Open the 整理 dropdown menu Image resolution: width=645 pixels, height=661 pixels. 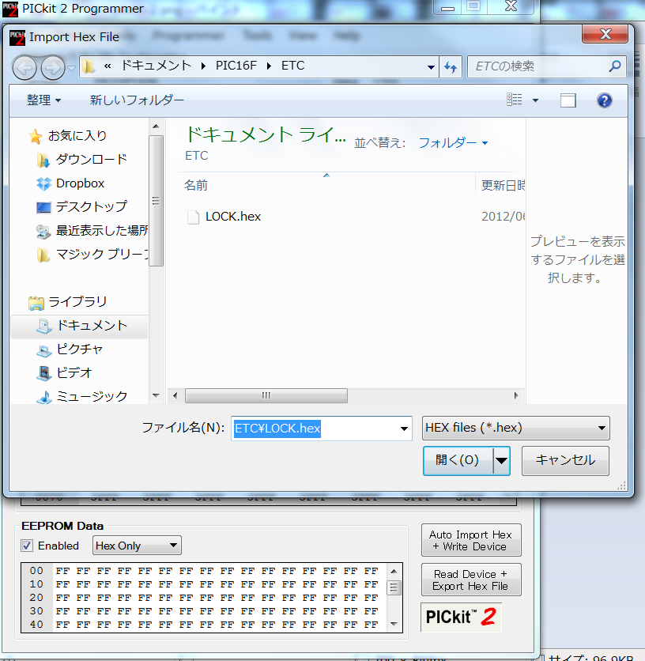click(43, 100)
